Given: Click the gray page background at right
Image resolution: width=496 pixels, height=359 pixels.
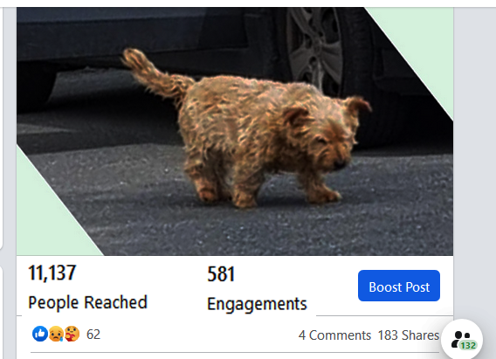Looking at the screenshot, I should pos(474,158).
